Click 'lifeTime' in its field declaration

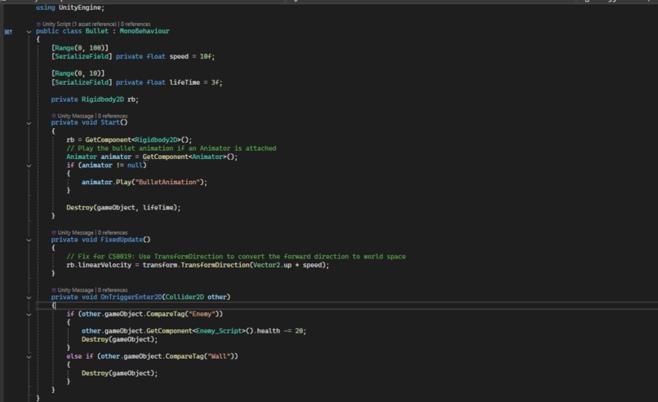point(185,82)
